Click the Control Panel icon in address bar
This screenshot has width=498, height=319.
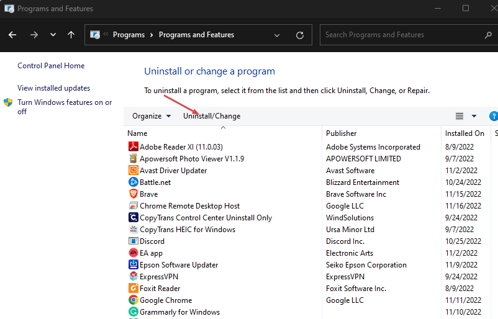[95, 35]
